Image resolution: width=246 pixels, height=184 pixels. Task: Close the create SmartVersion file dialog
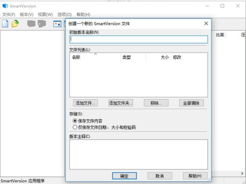coord(206,23)
